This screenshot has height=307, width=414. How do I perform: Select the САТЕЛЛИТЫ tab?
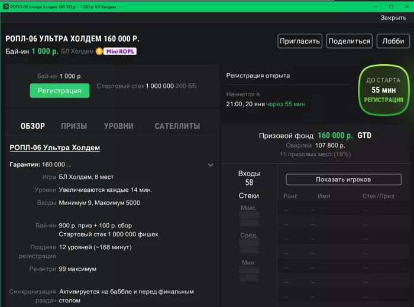tap(177, 126)
